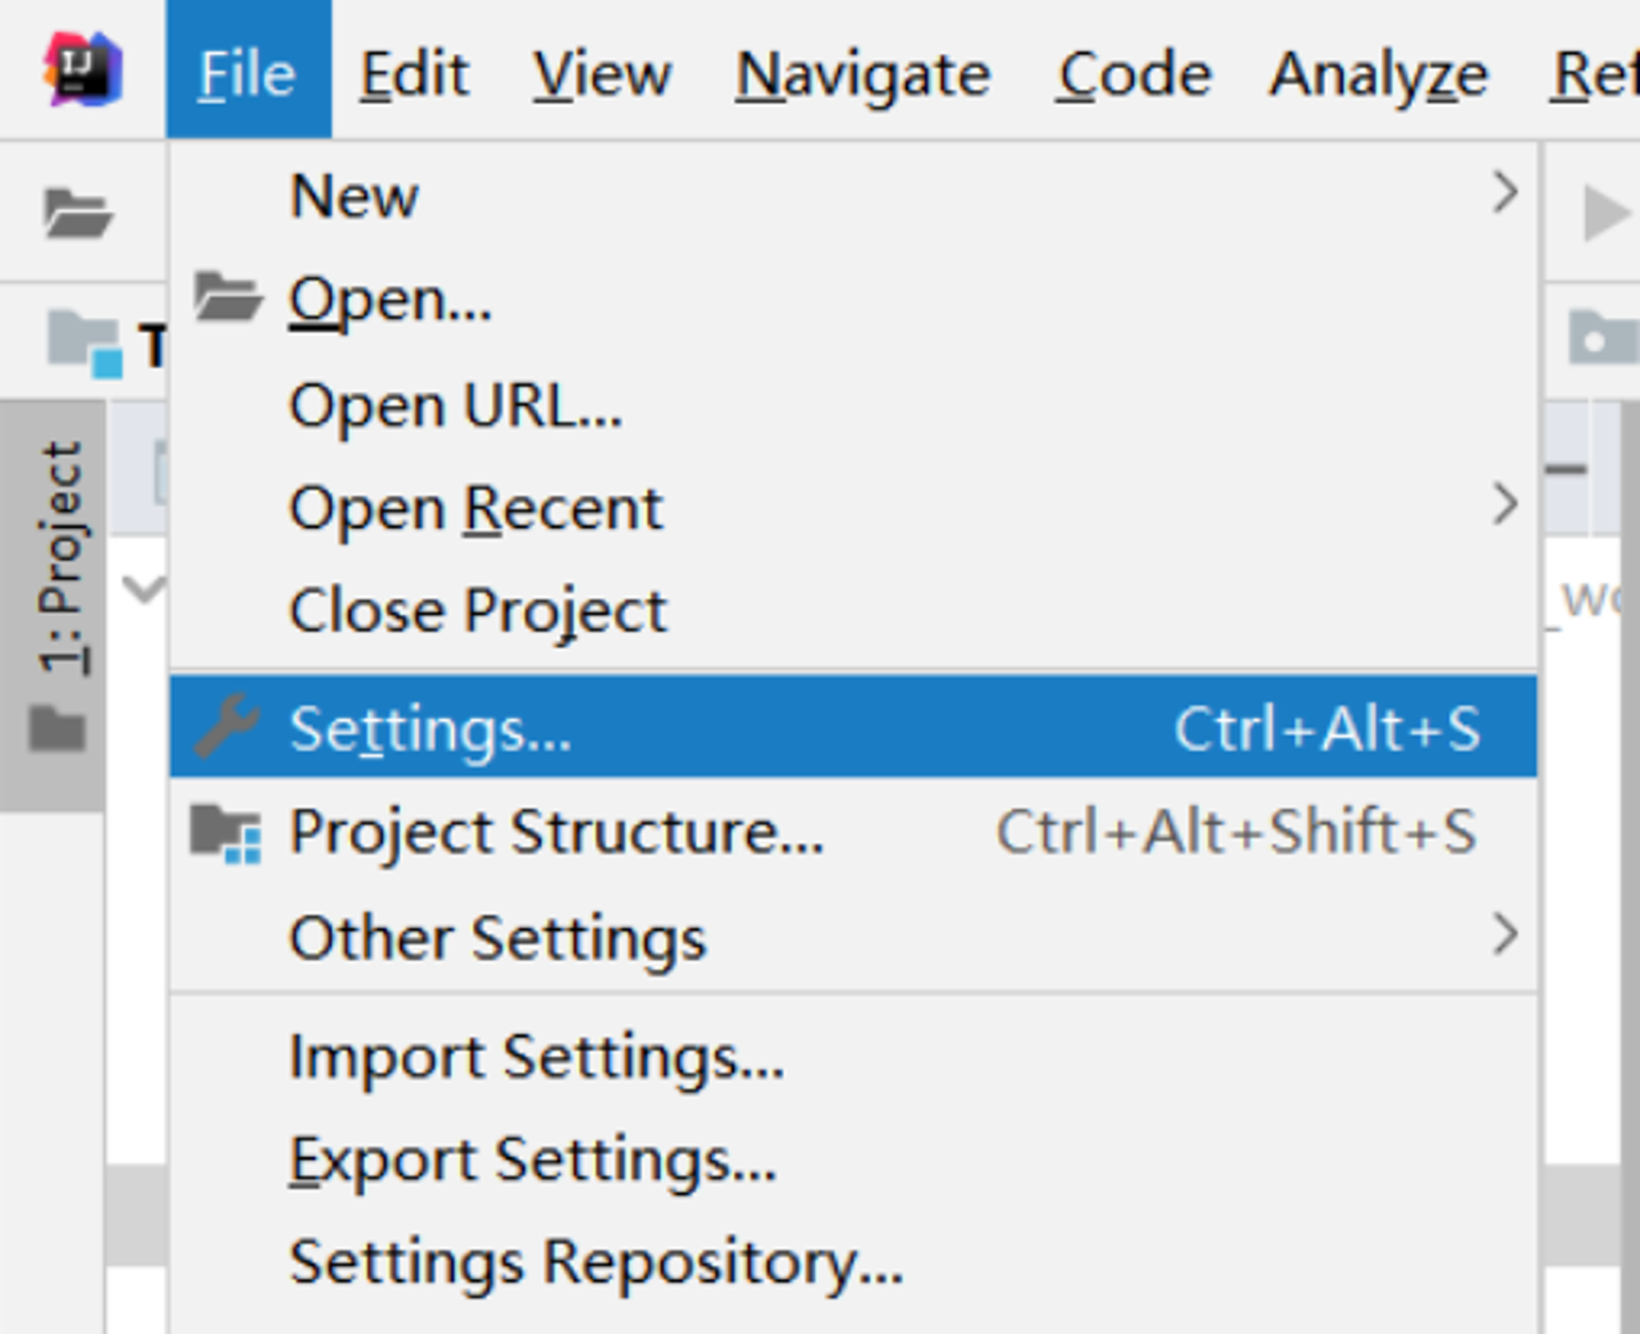Click the folder icon next to Open
1640x1334 pixels.
228,296
